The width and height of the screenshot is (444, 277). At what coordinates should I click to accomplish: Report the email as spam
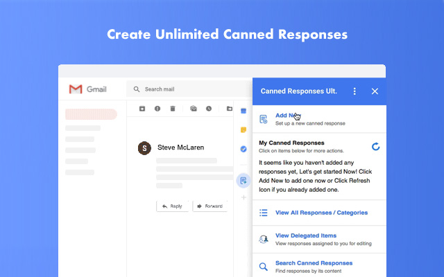tap(157, 109)
